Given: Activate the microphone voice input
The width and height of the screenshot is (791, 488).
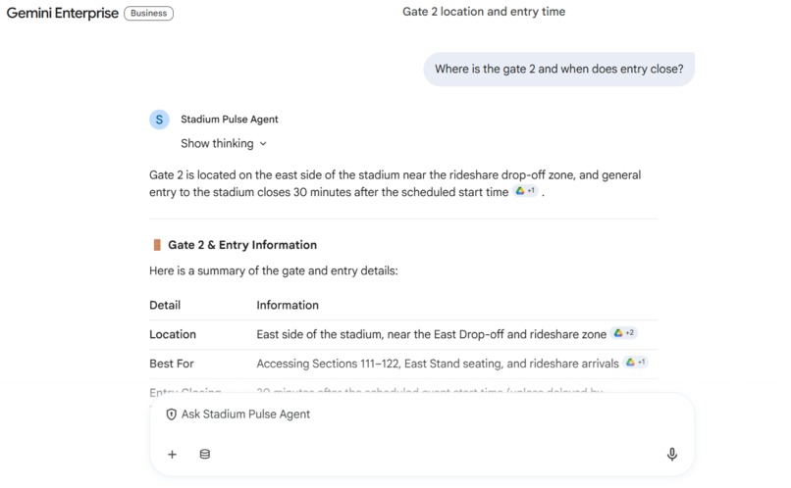Looking at the screenshot, I should (x=672, y=455).
